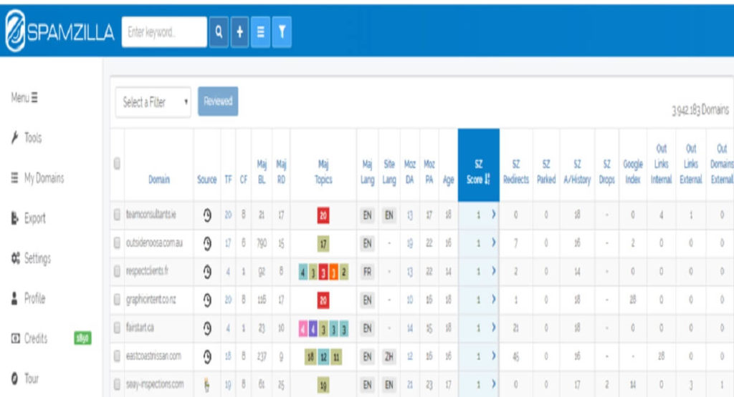Viewport: 734px width, 397px height.
Task: Click red topic badge 20 for teamconsultants.ie
Action: [323, 215]
